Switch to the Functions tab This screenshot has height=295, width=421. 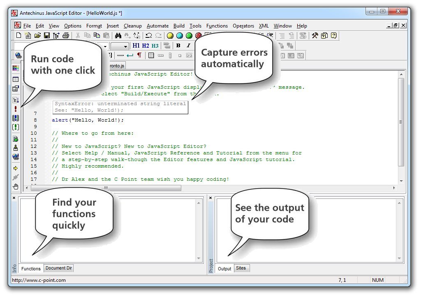(31, 268)
